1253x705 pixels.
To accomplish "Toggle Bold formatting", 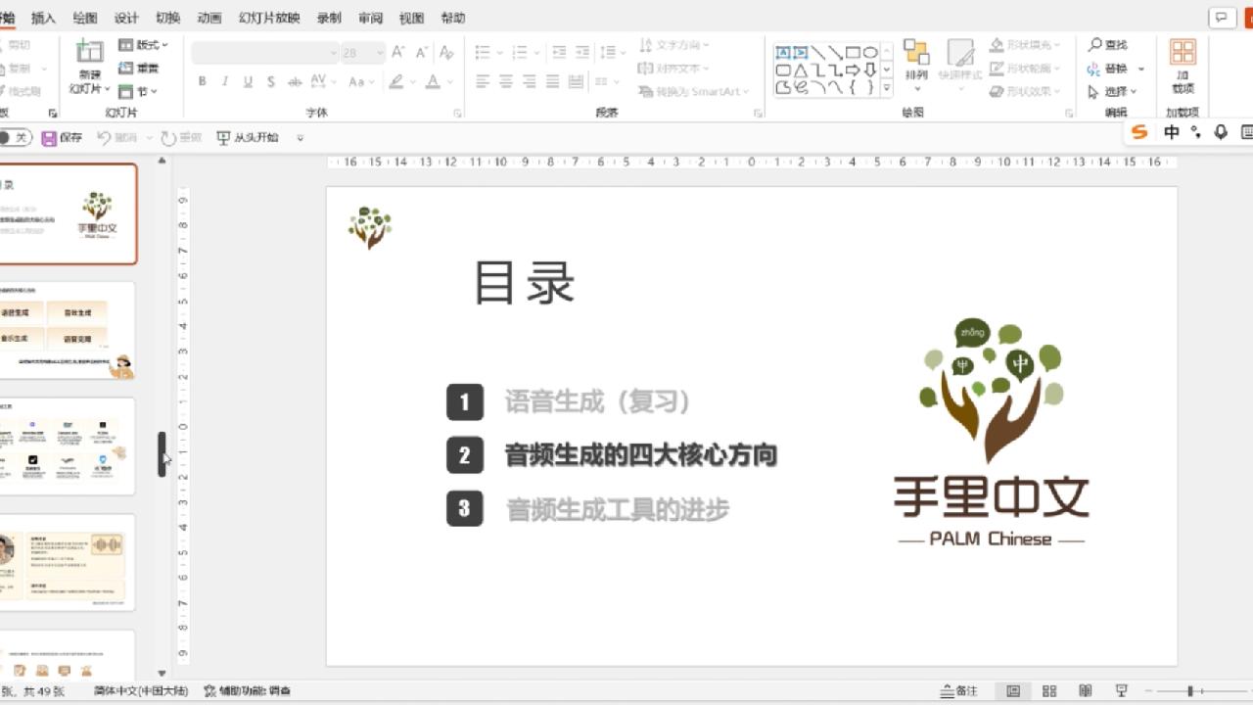I will pos(202,82).
